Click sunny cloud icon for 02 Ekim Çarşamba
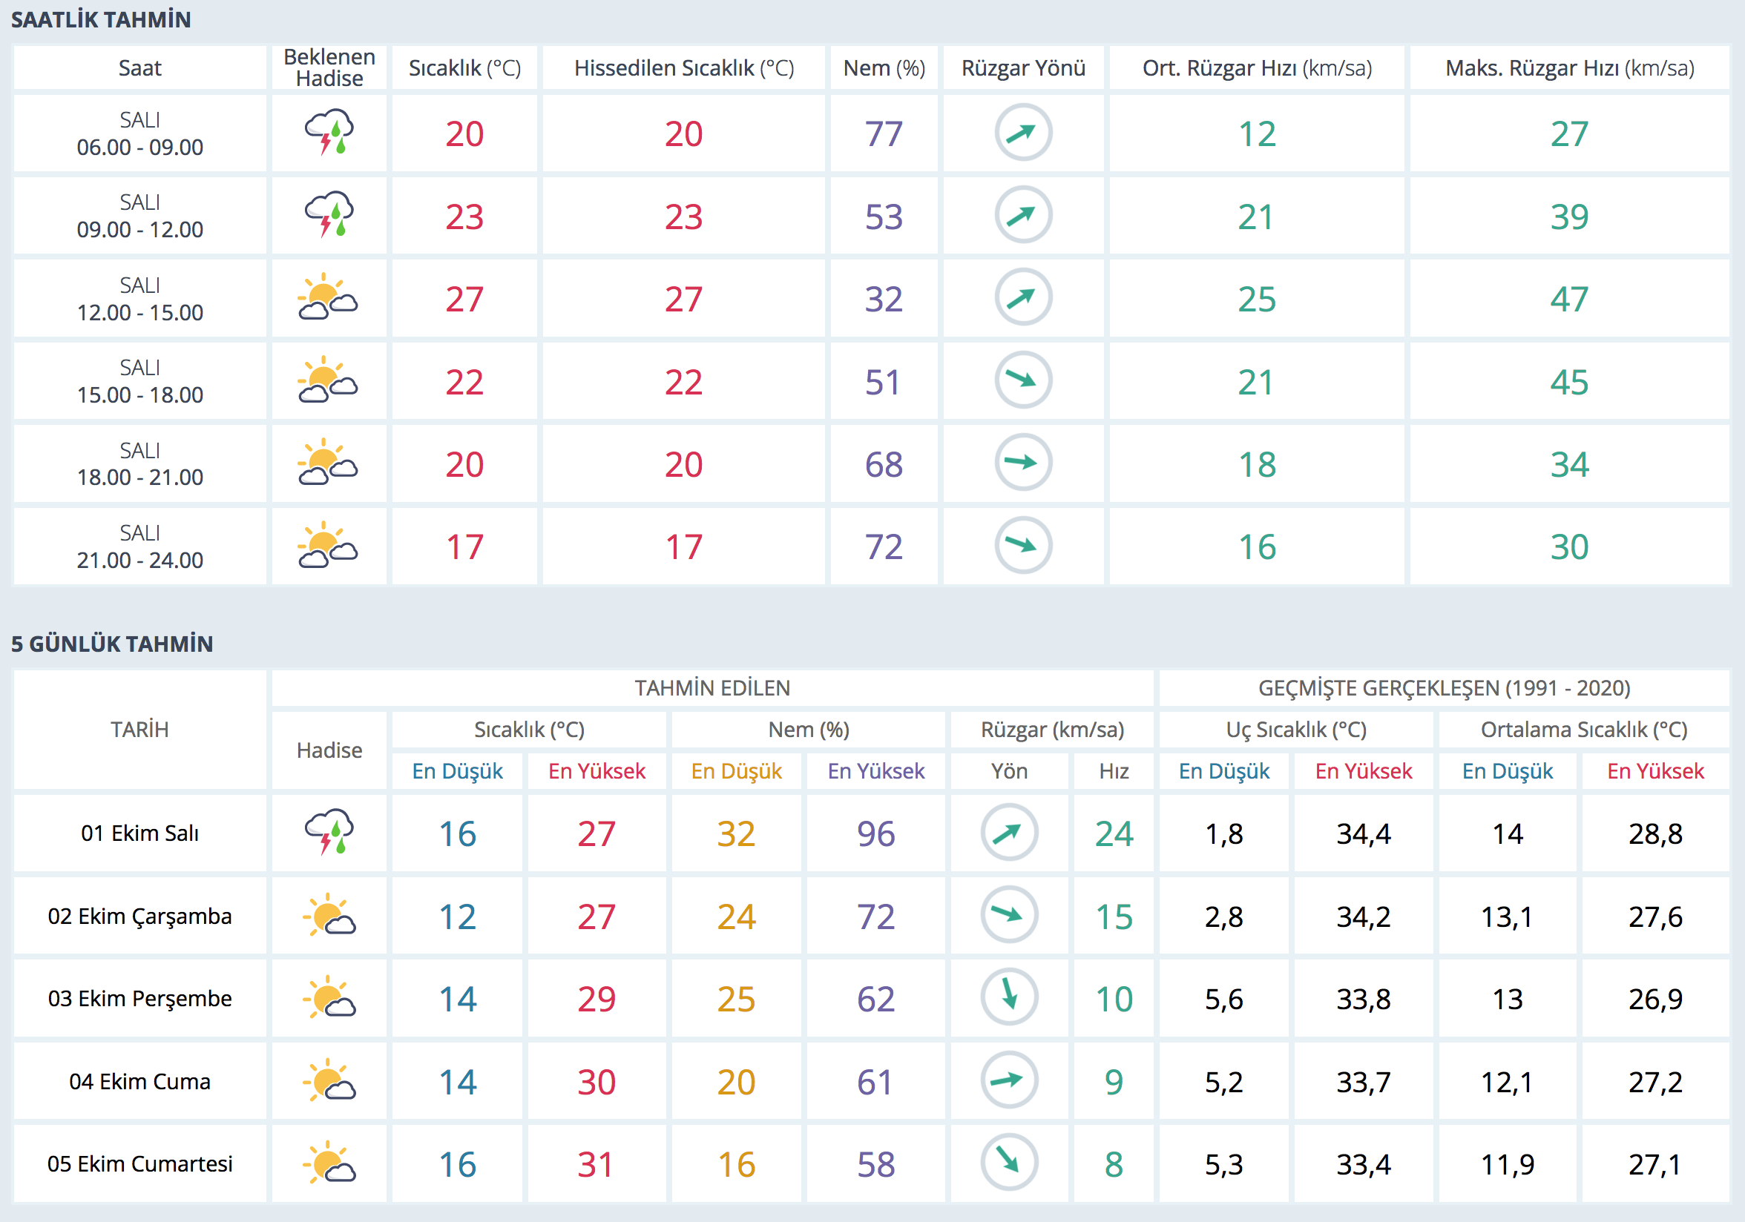Image resolution: width=1745 pixels, height=1222 pixels. [x=329, y=915]
